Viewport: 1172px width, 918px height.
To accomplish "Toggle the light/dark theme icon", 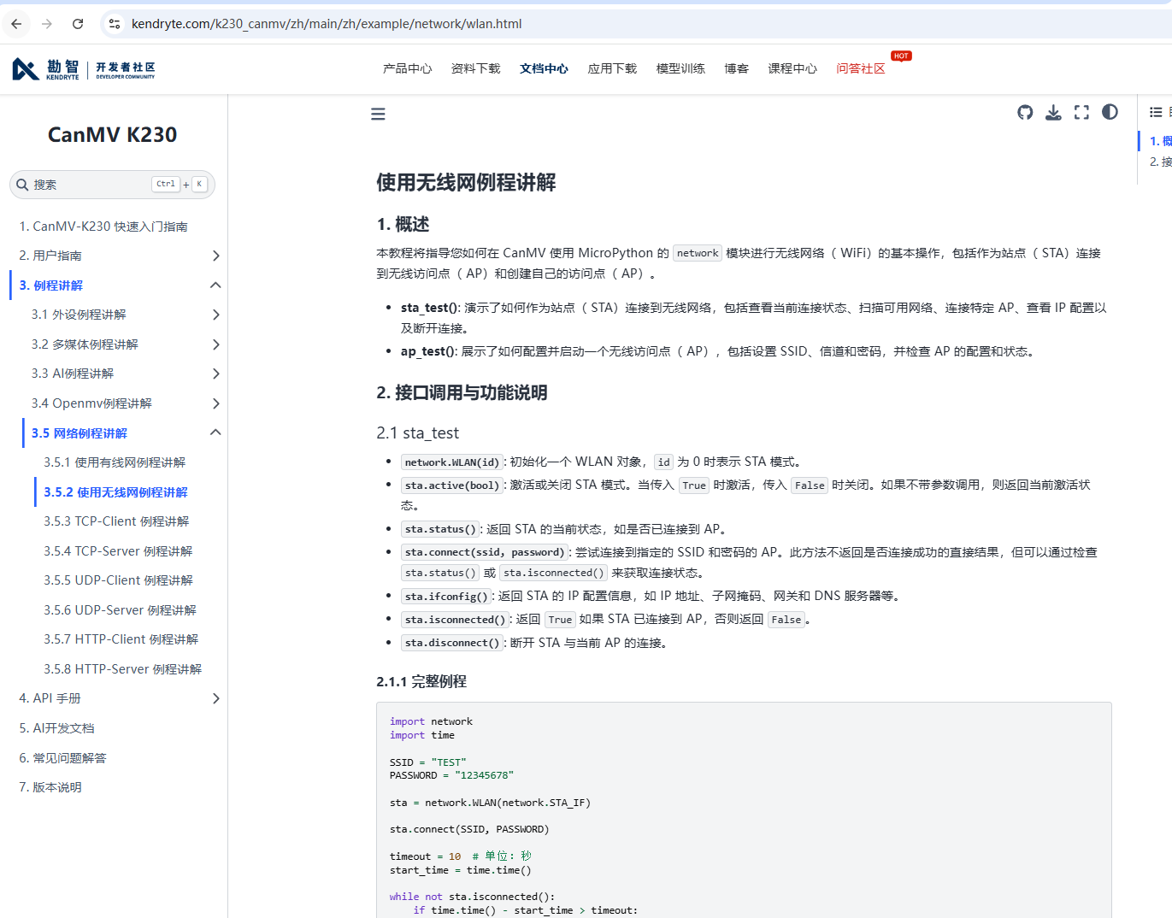I will (1110, 113).
